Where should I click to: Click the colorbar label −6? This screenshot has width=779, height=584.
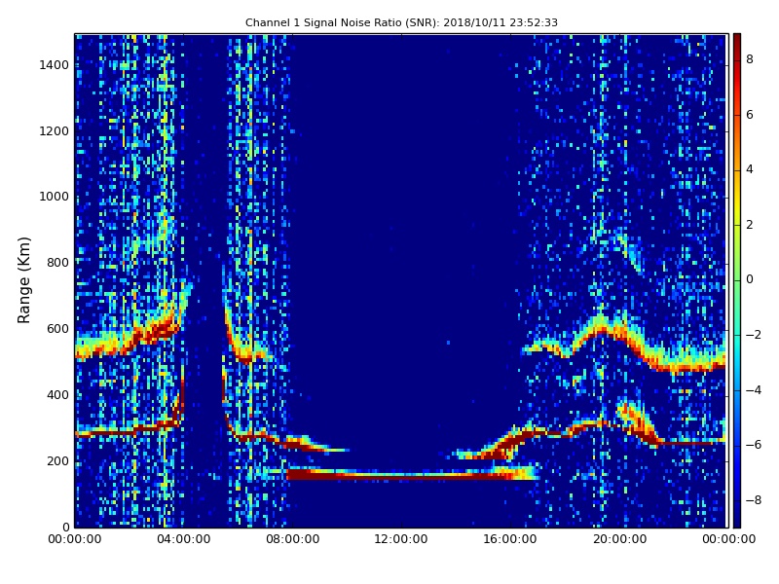click(x=753, y=445)
